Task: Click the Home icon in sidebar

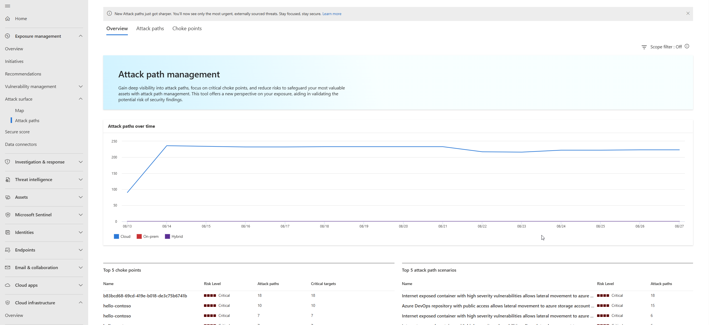Action: [8, 19]
